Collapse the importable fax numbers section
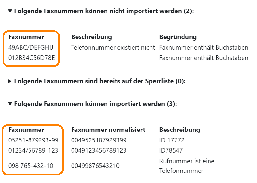257x183 pixels. 10,104
